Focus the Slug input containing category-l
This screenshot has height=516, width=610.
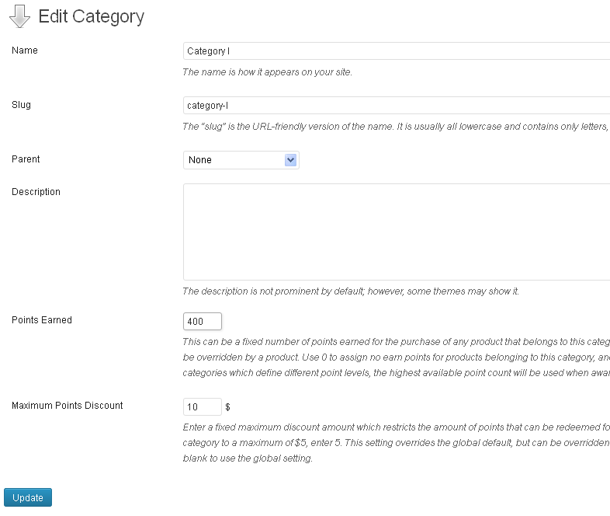point(396,106)
